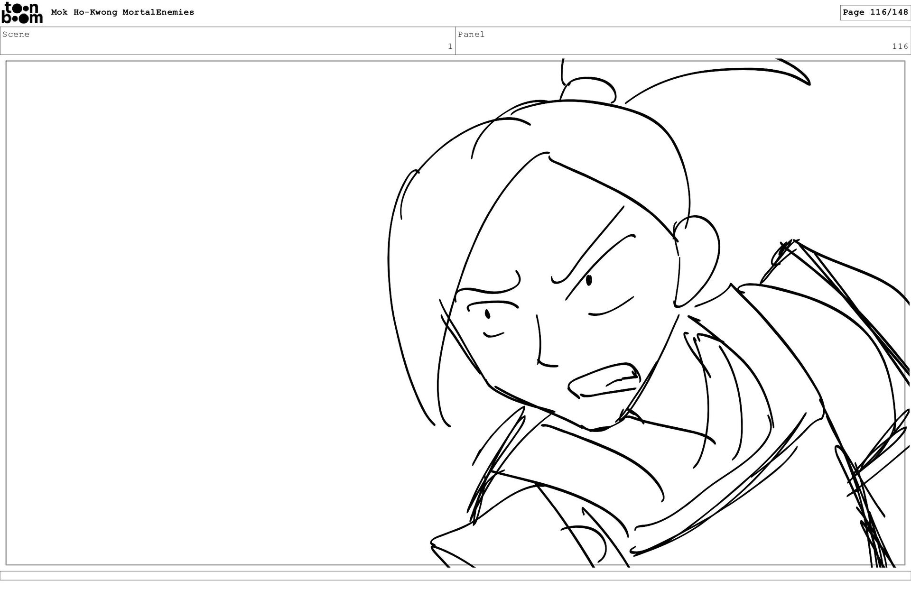The image size is (911, 589).
Task: Click the hair bun atop the character's head
Action: pos(587,90)
